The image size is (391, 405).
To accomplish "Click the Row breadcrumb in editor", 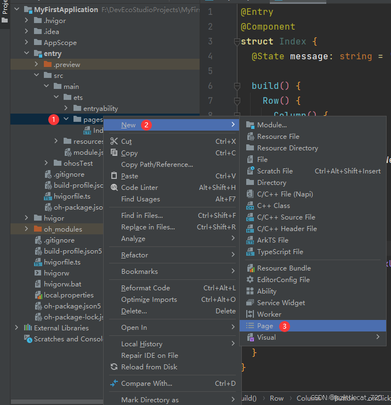I will pyautogui.click(x=276, y=398).
